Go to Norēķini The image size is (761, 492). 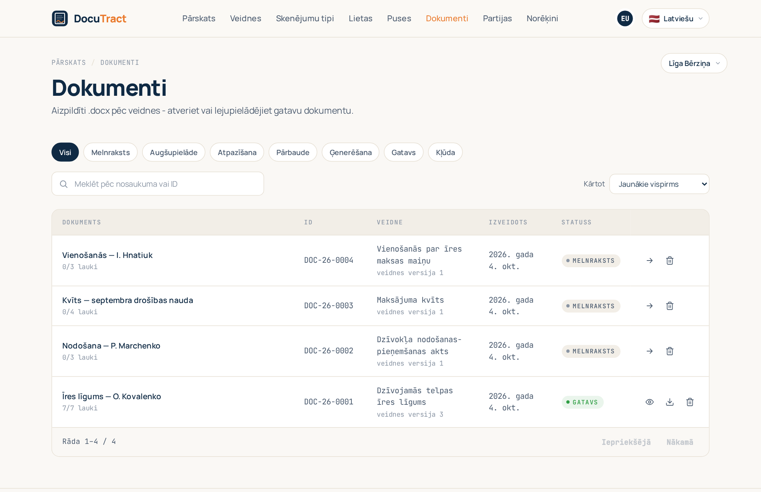(x=542, y=18)
